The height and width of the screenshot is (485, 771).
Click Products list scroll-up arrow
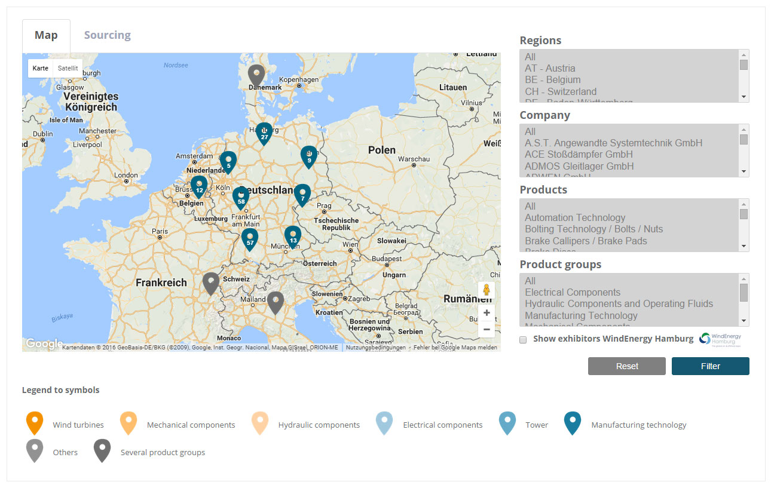[744, 204]
